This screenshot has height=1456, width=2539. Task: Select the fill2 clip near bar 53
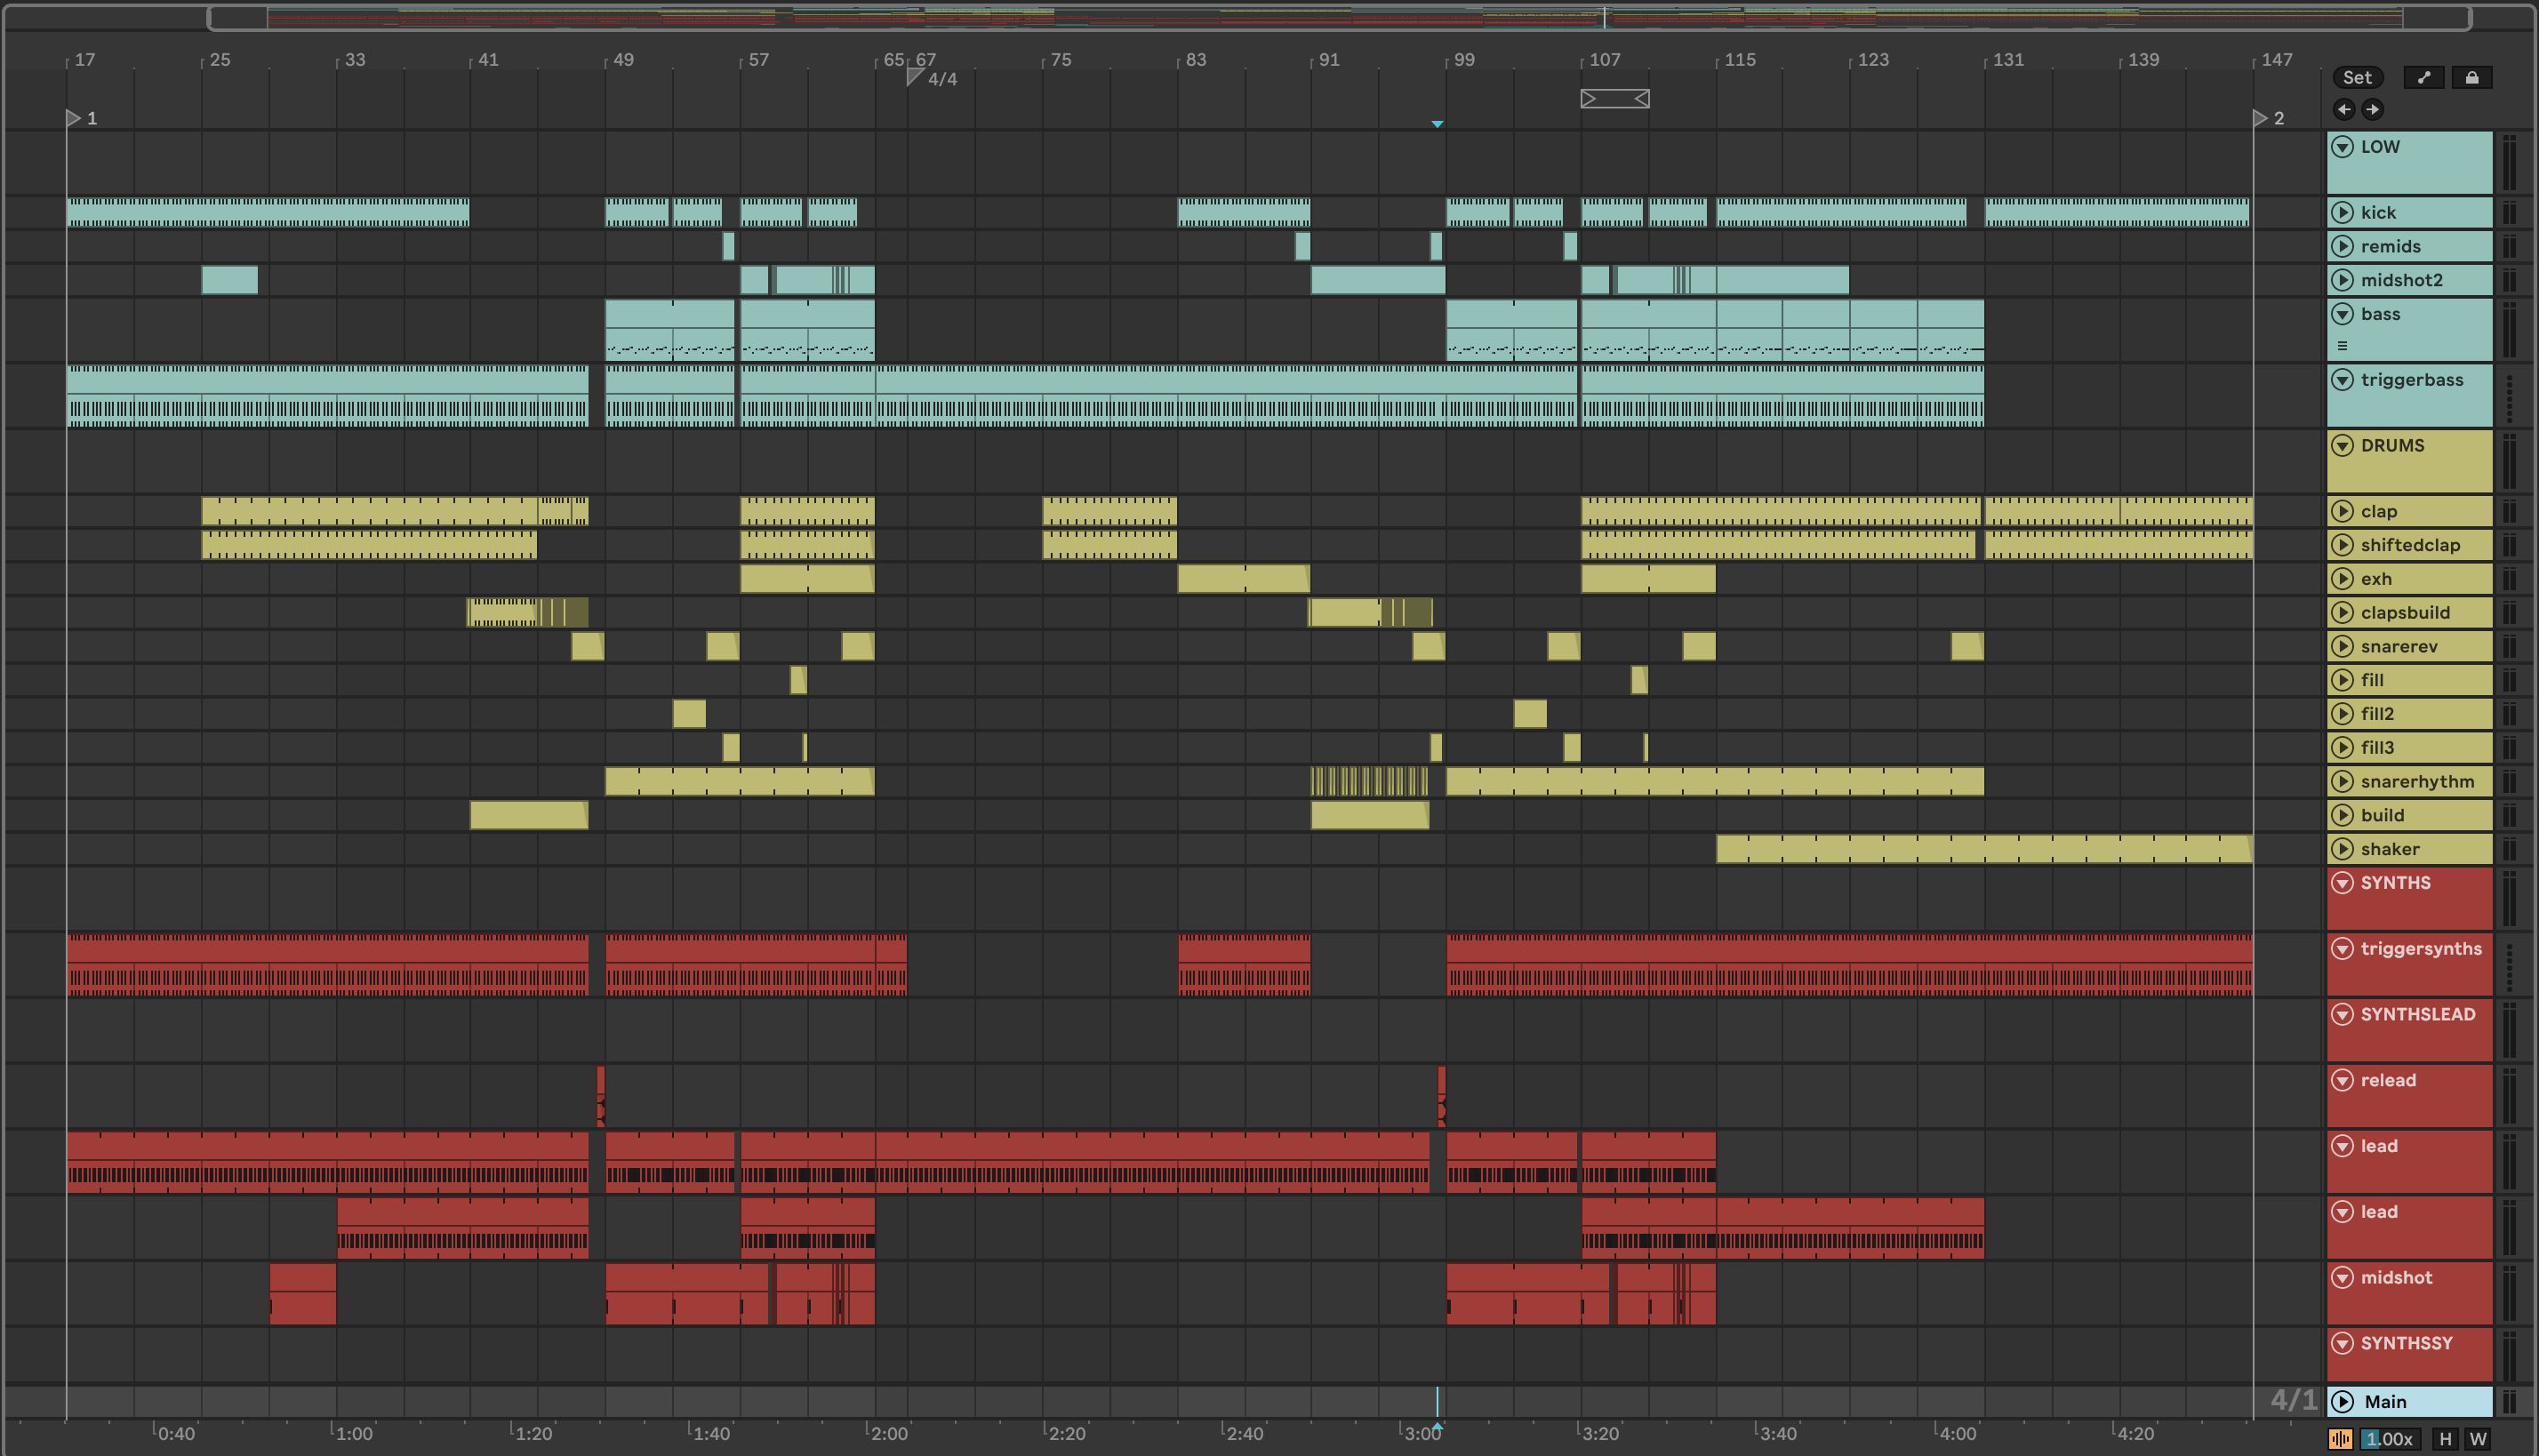point(689,714)
